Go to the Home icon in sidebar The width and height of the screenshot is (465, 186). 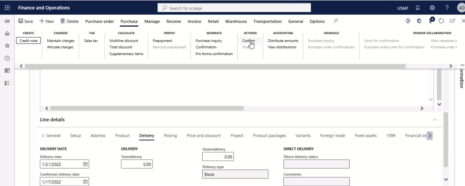click(7, 33)
